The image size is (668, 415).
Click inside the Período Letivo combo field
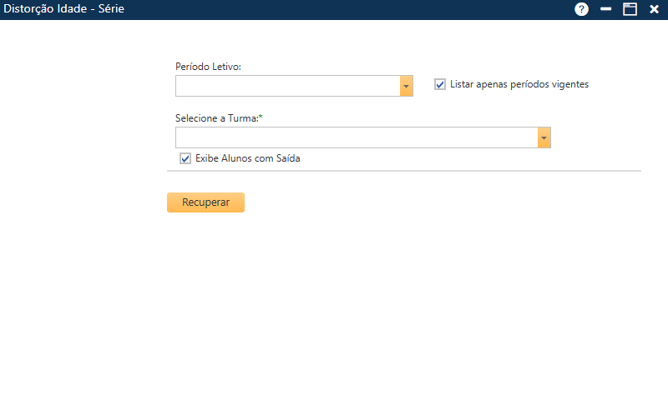287,86
